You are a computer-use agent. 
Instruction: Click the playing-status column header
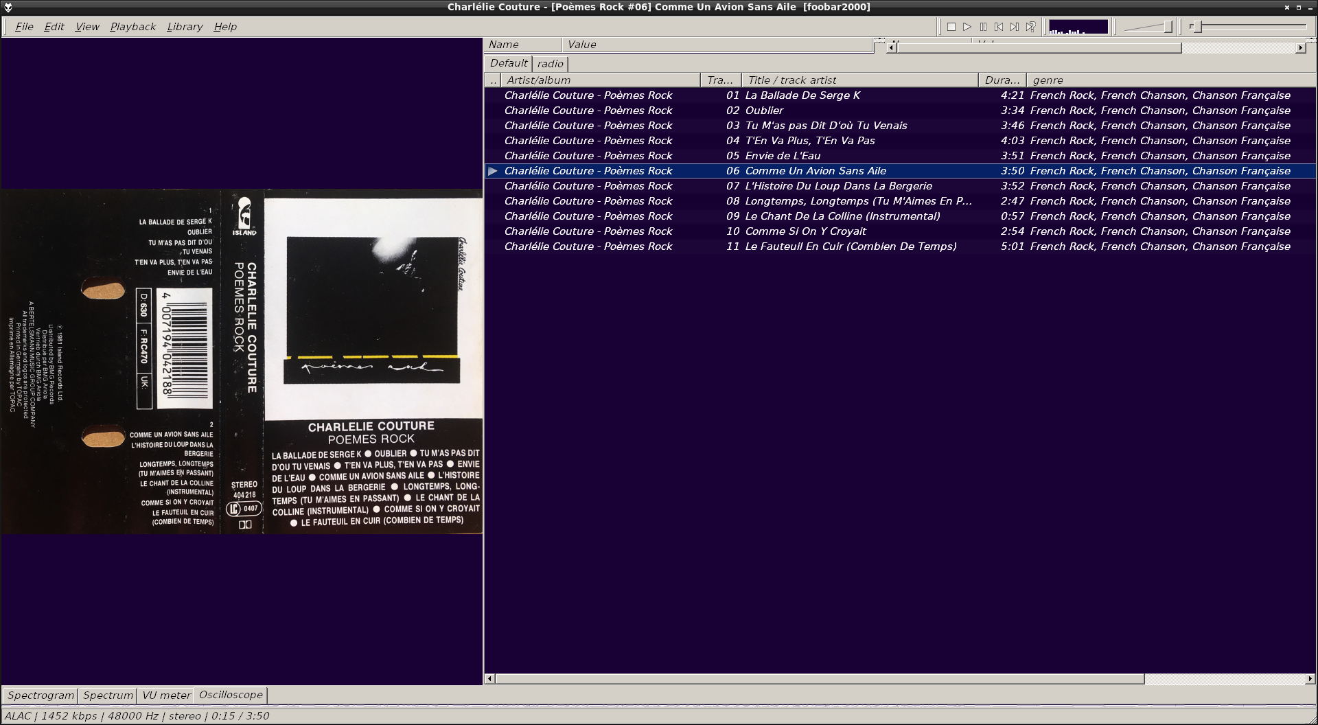pyautogui.click(x=493, y=80)
